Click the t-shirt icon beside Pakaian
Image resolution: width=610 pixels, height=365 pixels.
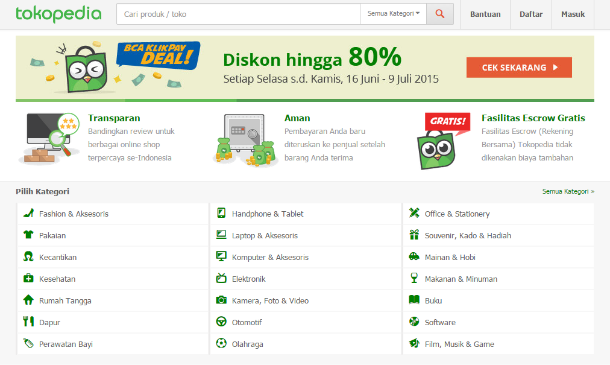(28, 235)
